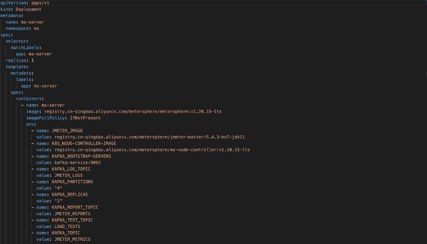This screenshot has width=427, height=244.
Task: Click the JMETER_METRICS value on last line
Action: pyautogui.click(x=73, y=239)
